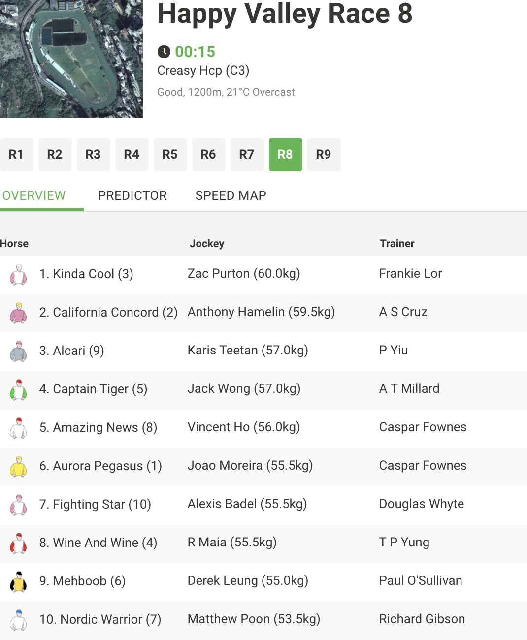Open the SPEED MAP tab
The width and height of the screenshot is (527, 640).
click(231, 195)
